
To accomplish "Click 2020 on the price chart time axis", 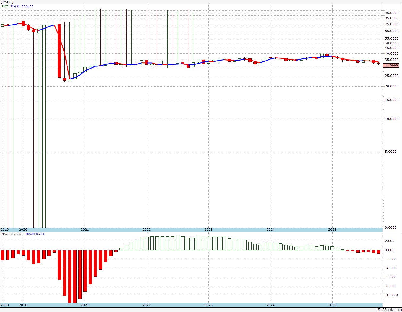I will pyautogui.click(x=23, y=230).
